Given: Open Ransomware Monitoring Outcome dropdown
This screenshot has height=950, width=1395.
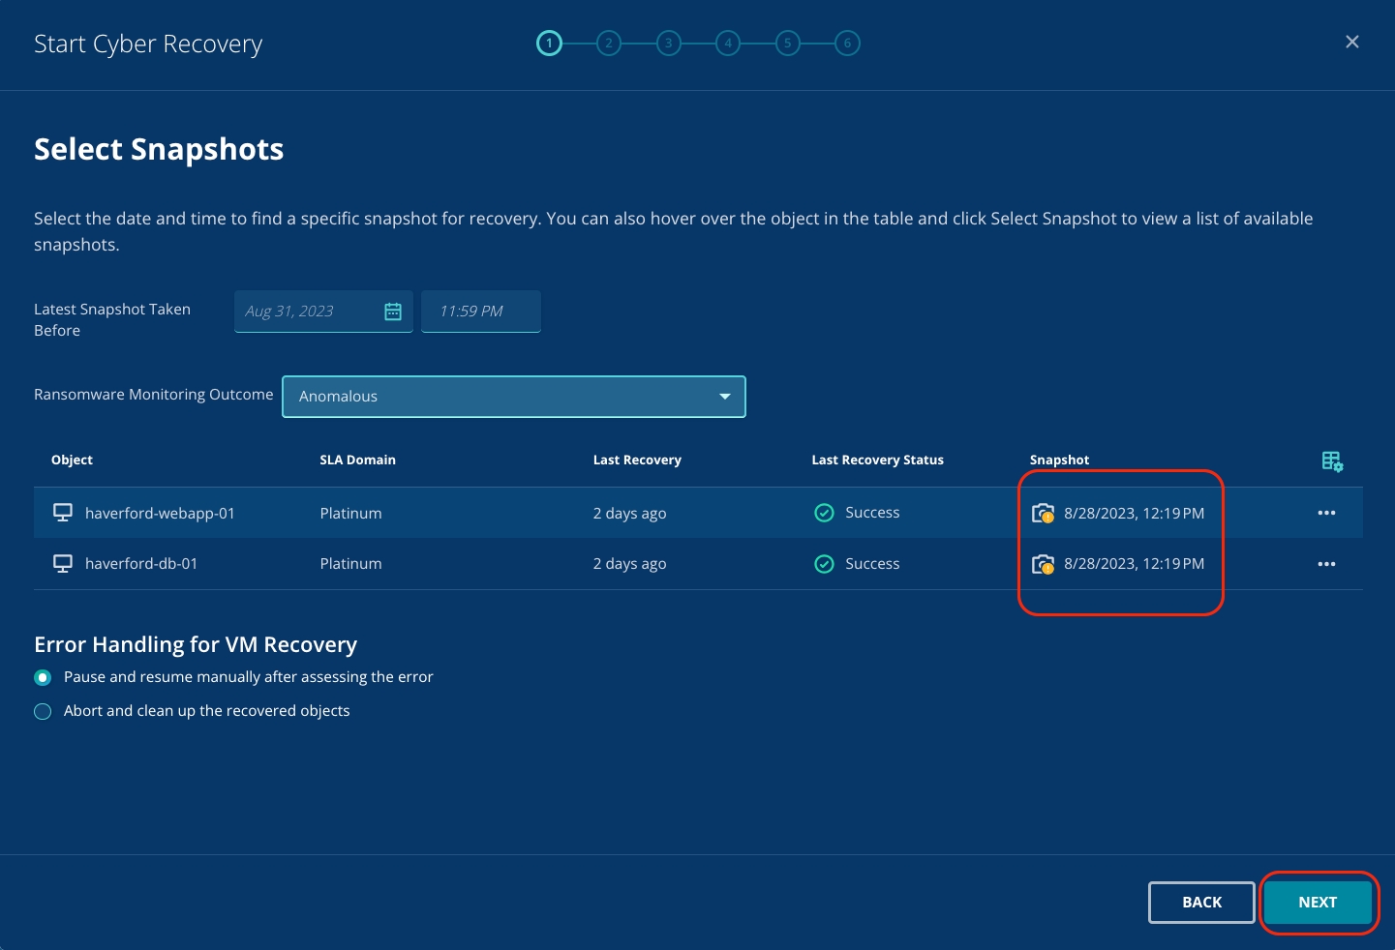Looking at the screenshot, I should (x=513, y=397).
